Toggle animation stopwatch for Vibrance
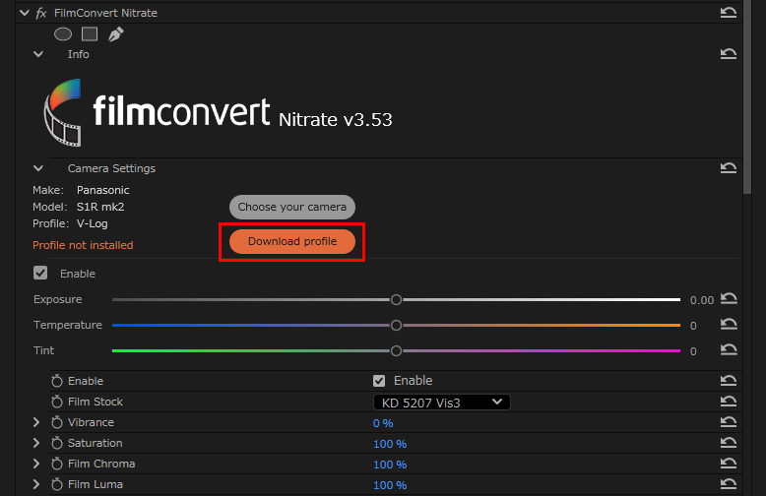The height and width of the screenshot is (496, 766). 57,422
